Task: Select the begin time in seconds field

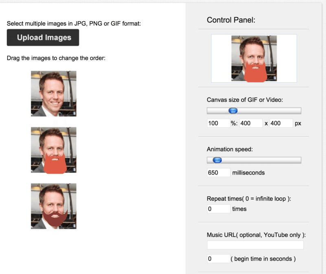Action: (x=218, y=259)
